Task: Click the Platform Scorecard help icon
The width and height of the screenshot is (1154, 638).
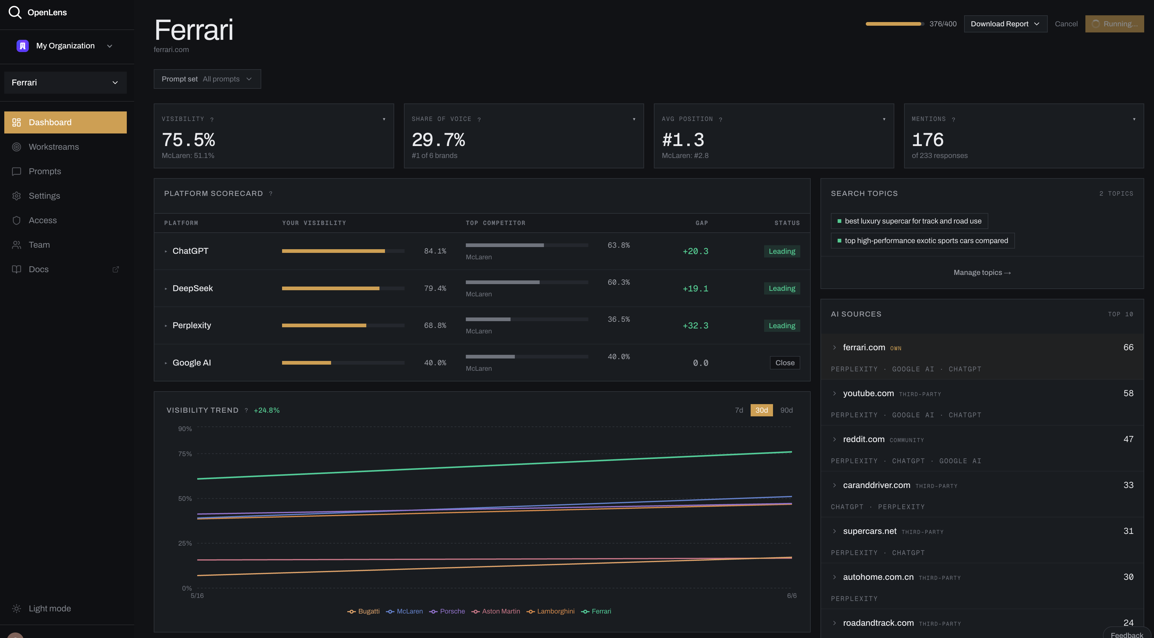Action: coord(270,193)
